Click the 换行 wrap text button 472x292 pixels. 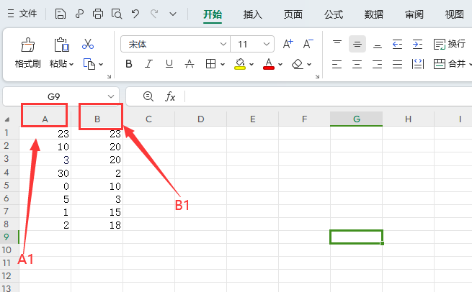pyautogui.click(x=450, y=44)
